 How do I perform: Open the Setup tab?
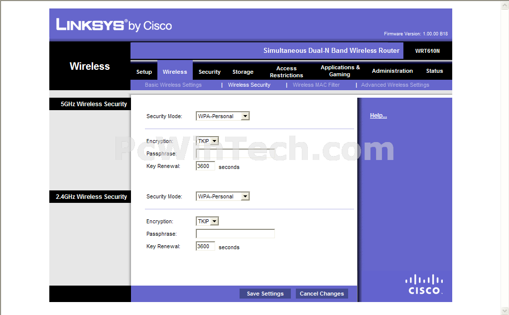(x=144, y=72)
